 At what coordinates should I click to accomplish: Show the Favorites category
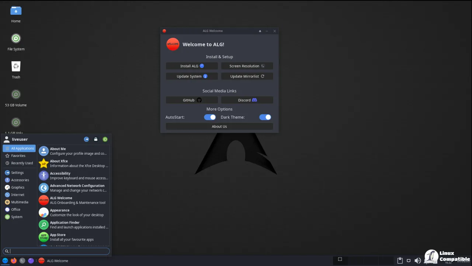(x=19, y=156)
